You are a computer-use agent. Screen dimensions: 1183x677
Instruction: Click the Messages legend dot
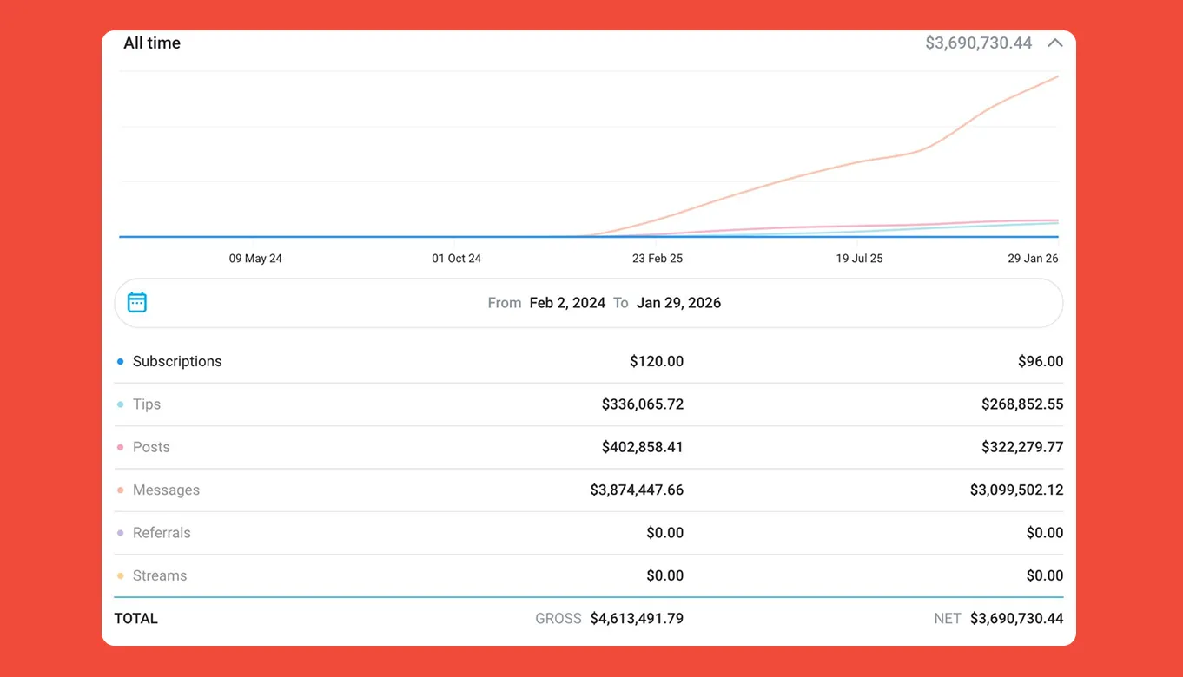[x=121, y=490]
